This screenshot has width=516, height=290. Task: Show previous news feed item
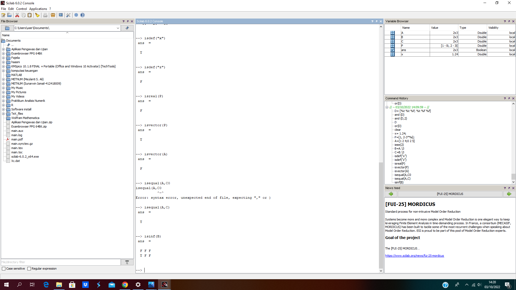click(x=391, y=194)
